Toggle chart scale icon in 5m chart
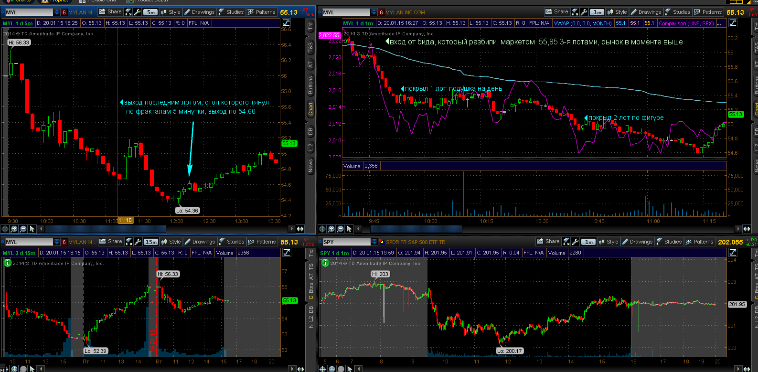Viewport: 758px width, 372px height. (x=286, y=23)
